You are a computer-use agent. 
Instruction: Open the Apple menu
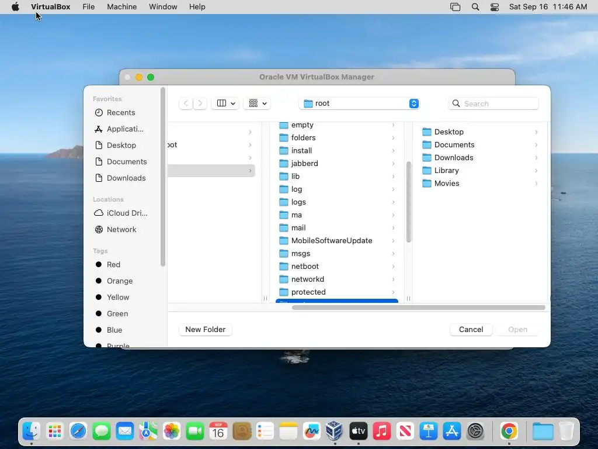[x=15, y=7]
